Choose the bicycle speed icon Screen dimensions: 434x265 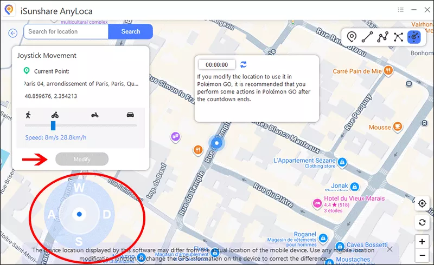click(55, 115)
